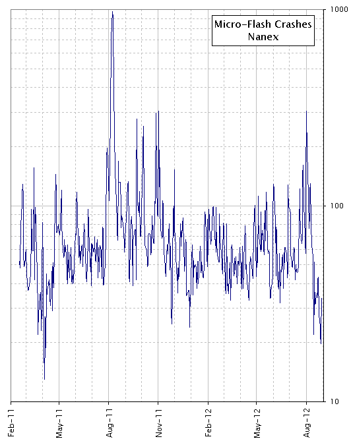Screen dimensions: 351x441
Task: Click the 100 y-axis label
Action: click(337, 206)
